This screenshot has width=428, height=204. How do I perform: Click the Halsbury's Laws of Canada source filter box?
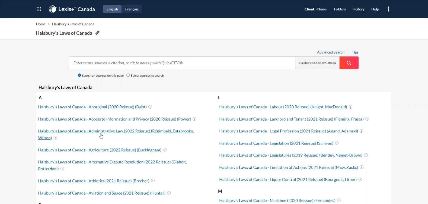pyautogui.click(x=317, y=63)
